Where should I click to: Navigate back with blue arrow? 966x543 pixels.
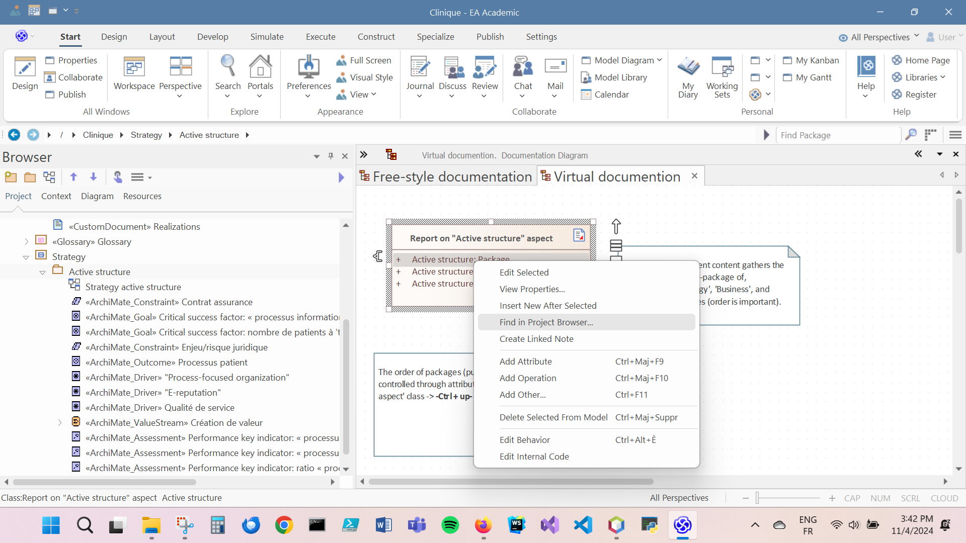point(14,135)
